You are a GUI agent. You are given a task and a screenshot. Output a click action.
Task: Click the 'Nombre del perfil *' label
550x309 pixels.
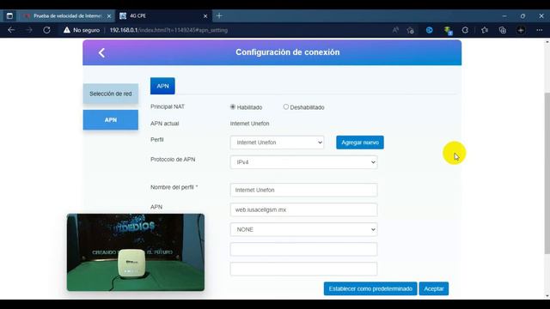[x=174, y=187]
